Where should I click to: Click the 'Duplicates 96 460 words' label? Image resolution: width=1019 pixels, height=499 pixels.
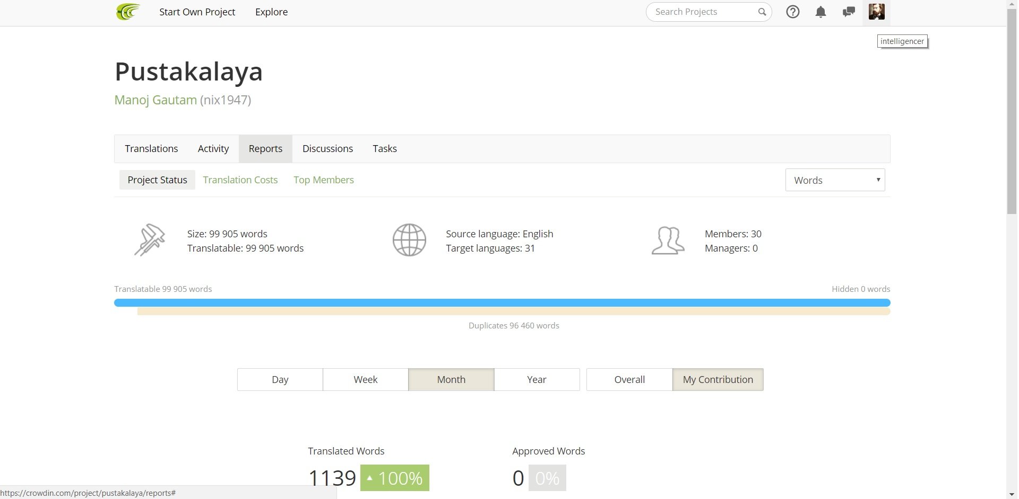coord(514,326)
